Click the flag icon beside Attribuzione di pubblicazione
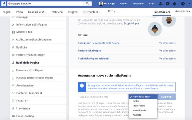The width and height of the screenshot is (192, 120). (x=13, y=40)
